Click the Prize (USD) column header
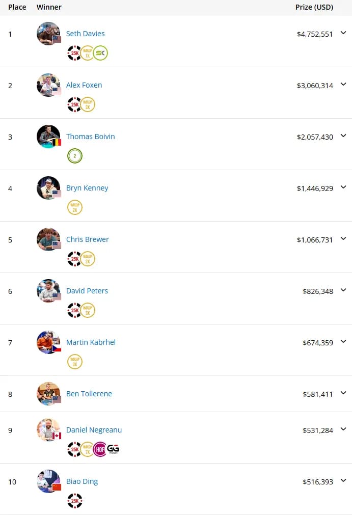Viewport: 352px width, 515px height. [314, 7]
